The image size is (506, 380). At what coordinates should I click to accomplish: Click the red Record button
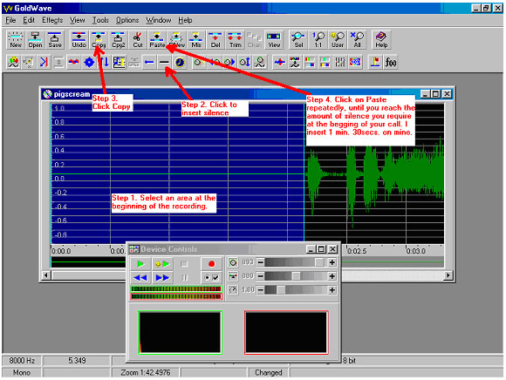pyautogui.click(x=211, y=264)
